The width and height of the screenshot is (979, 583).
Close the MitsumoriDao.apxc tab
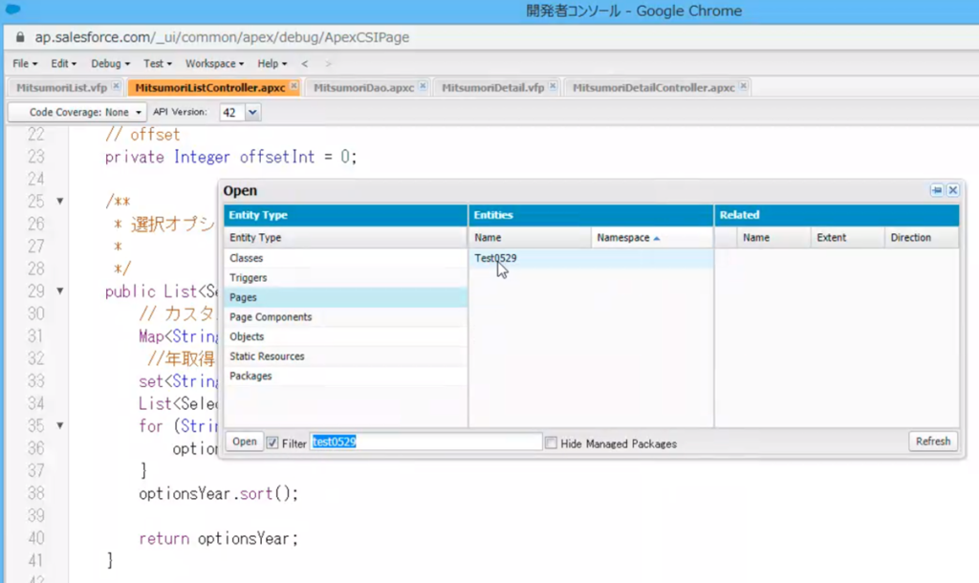pyautogui.click(x=423, y=86)
